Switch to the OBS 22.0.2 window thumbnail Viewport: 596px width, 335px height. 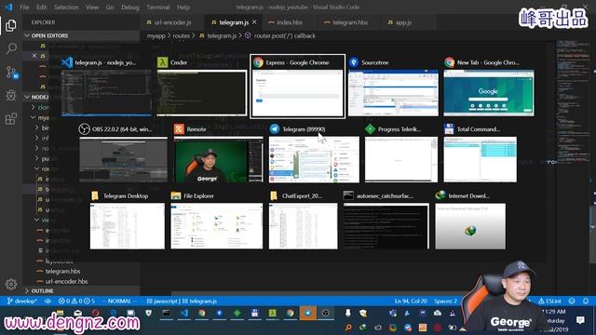click(x=123, y=153)
